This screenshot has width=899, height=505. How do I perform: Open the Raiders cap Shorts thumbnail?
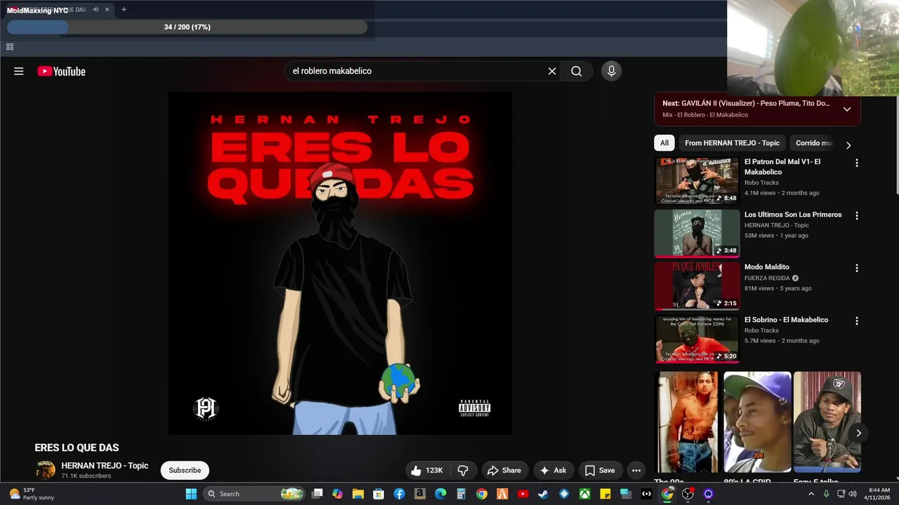[x=827, y=422]
